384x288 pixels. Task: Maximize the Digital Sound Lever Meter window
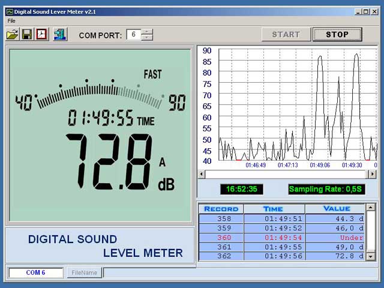(x=365, y=12)
